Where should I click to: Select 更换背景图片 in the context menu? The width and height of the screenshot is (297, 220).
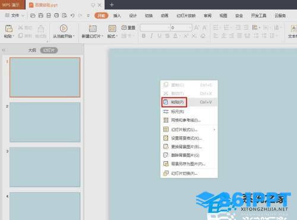(x=189, y=147)
